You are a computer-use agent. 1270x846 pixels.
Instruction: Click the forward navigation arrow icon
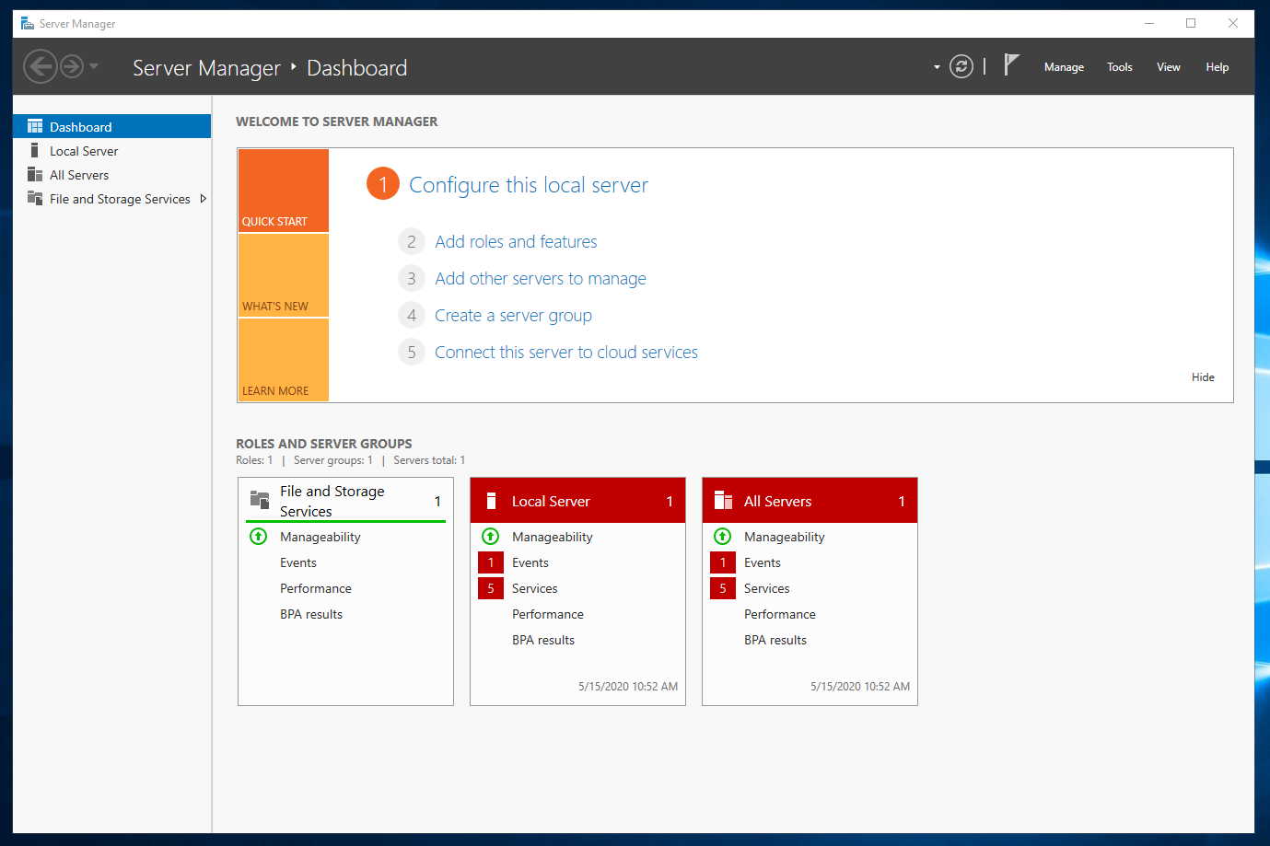pos(72,66)
